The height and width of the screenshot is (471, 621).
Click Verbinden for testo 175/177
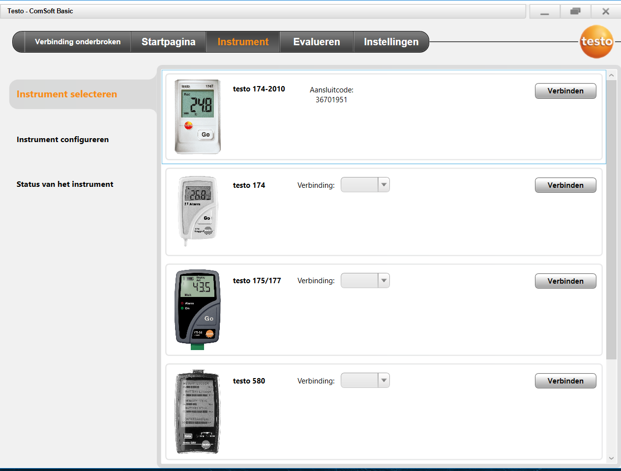pyautogui.click(x=565, y=281)
